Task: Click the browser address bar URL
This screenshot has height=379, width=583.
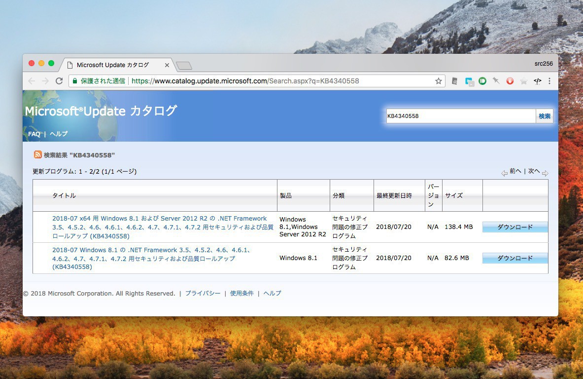Action: 245,81
